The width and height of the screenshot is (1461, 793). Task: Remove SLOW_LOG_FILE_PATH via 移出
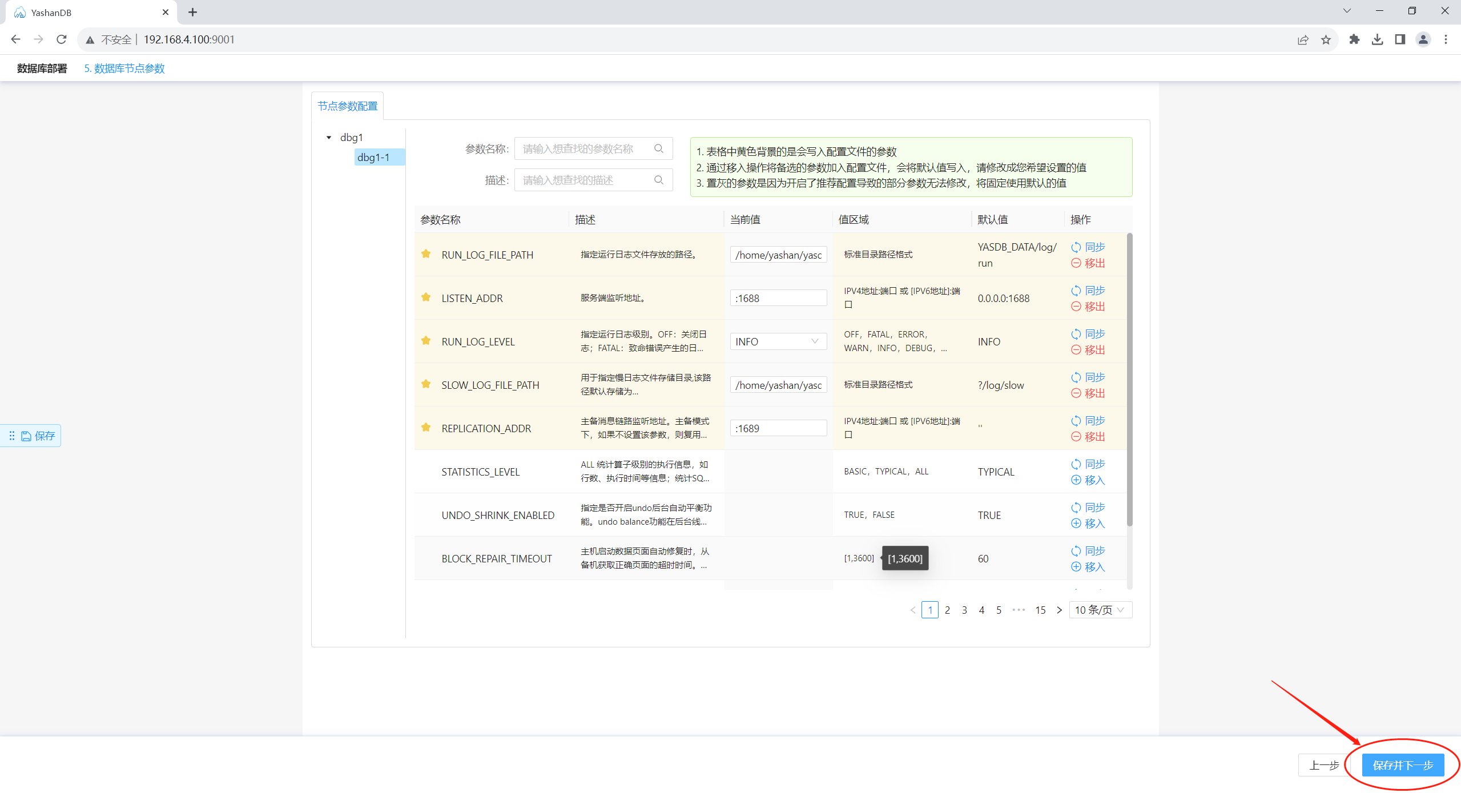pos(1088,393)
